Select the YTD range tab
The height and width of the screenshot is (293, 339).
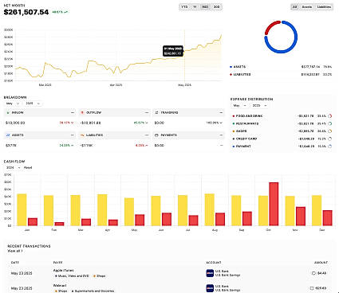(184, 7)
